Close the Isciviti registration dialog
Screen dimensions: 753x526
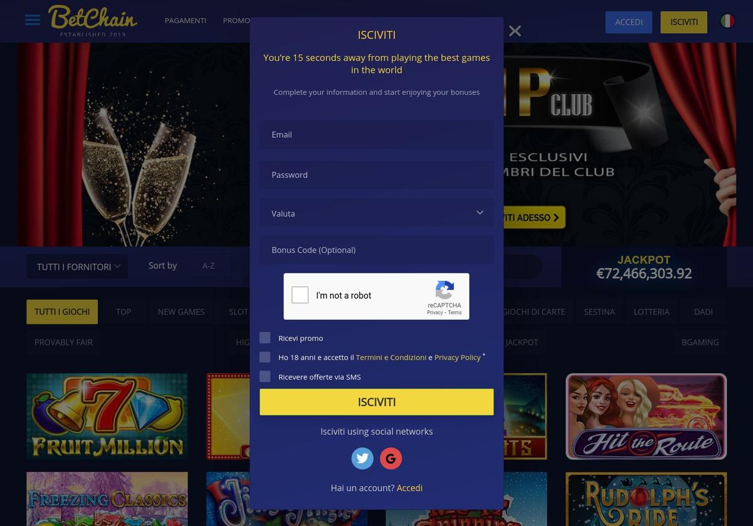point(515,31)
